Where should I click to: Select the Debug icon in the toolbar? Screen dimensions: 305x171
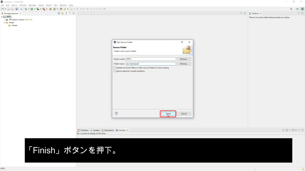[x=26, y=9]
